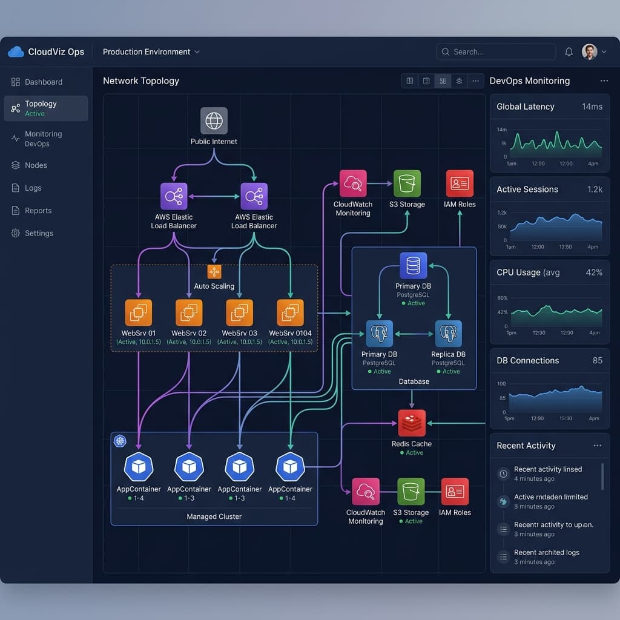This screenshot has height=620, width=620.
Task: Click the single-panel layout toolbar icon
Action: pos(426,81)
